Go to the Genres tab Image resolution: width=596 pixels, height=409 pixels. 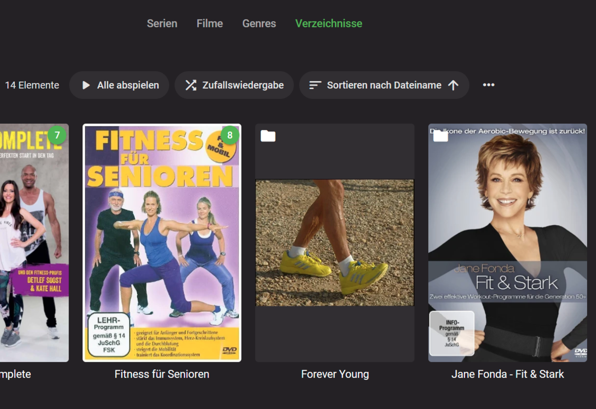click(259, 23)
